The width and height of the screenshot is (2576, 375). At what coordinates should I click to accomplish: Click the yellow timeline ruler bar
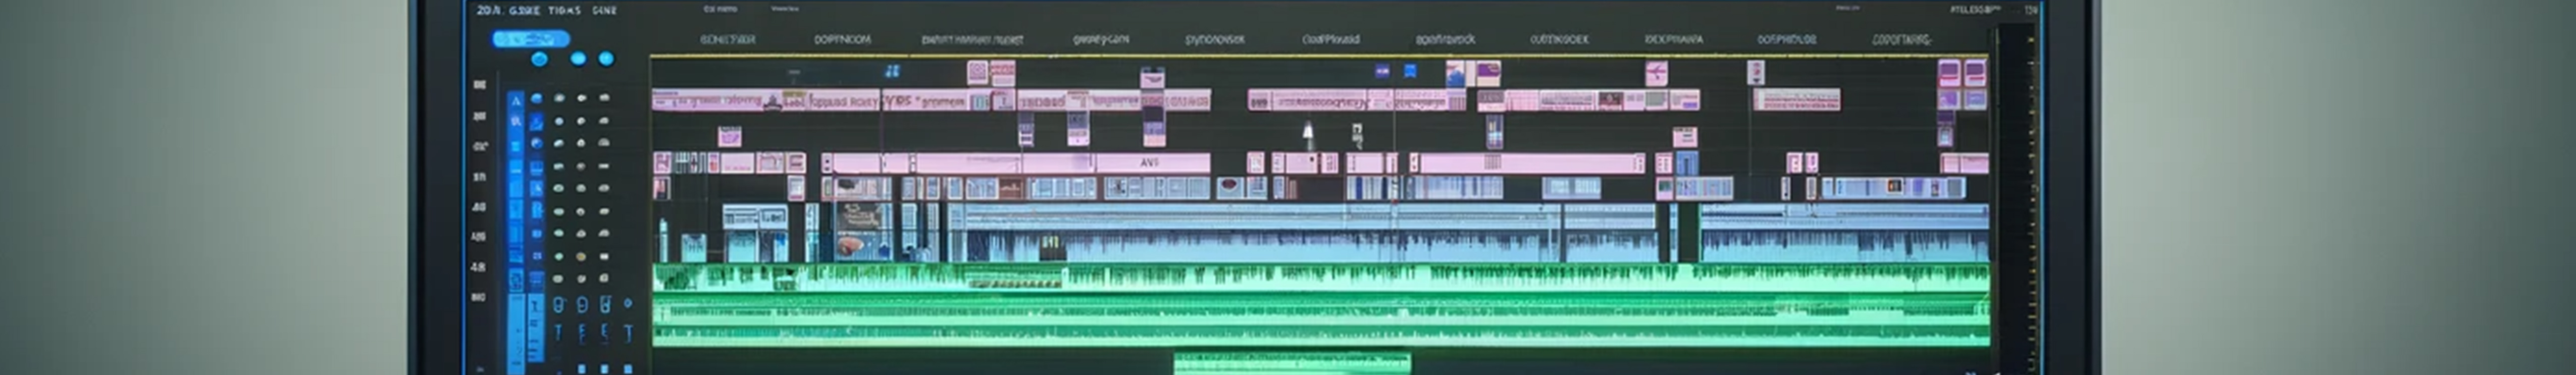(1300, 56)
